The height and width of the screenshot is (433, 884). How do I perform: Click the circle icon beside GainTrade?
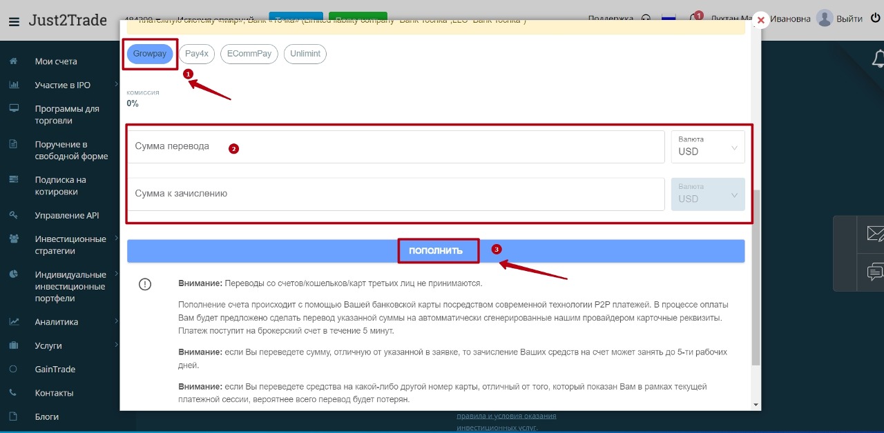pyautogui.click(x=13, y=369)
